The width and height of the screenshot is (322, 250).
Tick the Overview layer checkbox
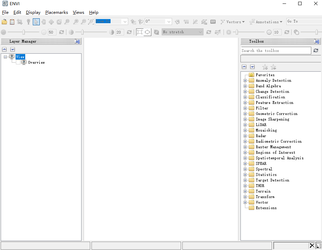coord(18,63)
